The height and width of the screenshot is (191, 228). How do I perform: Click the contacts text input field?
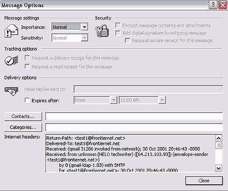(x=134, y=117)
